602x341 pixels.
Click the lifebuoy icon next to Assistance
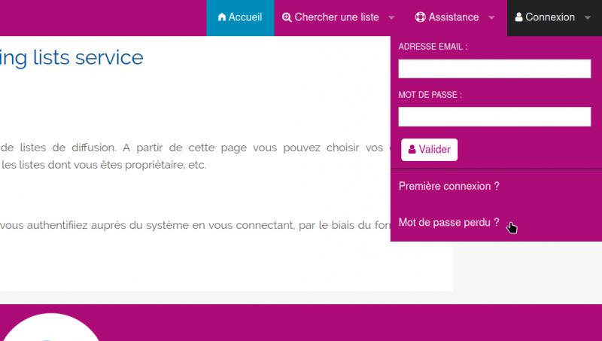point(420,17)
